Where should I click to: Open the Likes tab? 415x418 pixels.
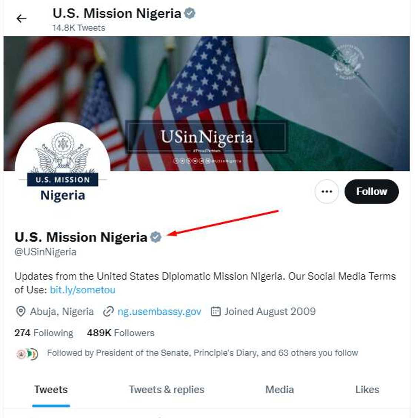(367, 389)
